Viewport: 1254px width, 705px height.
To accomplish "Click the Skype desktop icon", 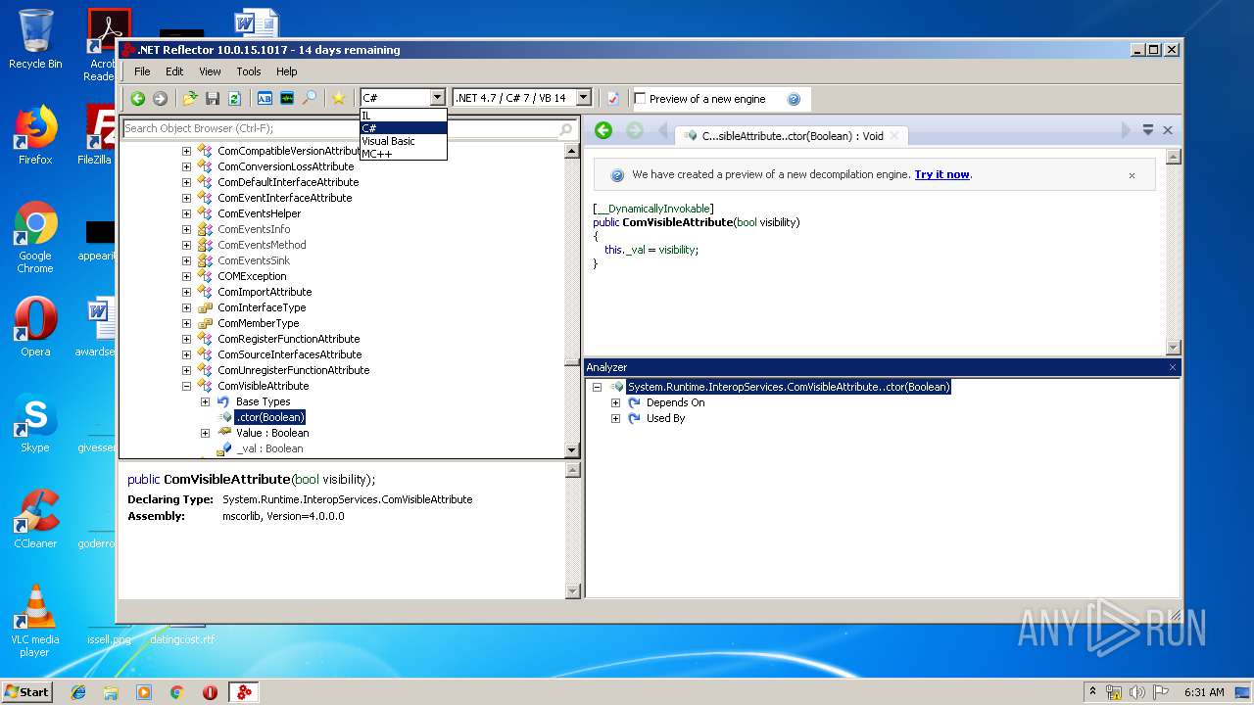I will click(x=34, y=424).
